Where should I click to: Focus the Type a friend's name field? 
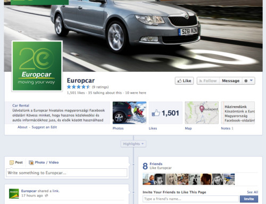pos(190,199)
